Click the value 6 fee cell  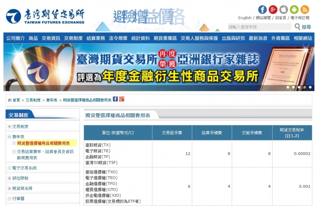coord(172,186)
